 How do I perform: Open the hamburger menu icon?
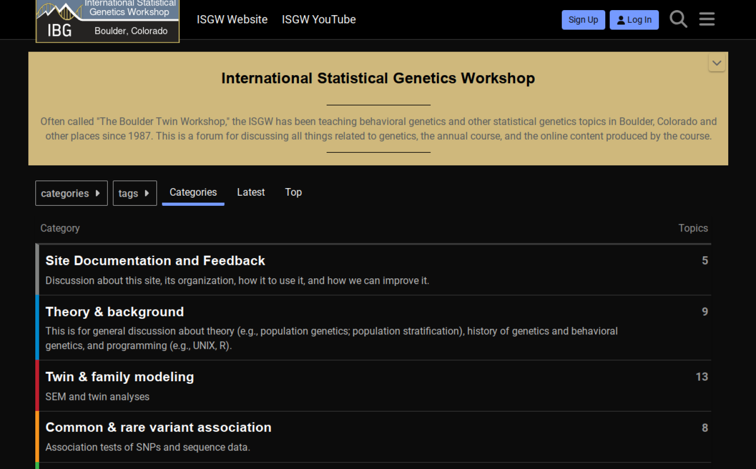(x=707, y=20)
